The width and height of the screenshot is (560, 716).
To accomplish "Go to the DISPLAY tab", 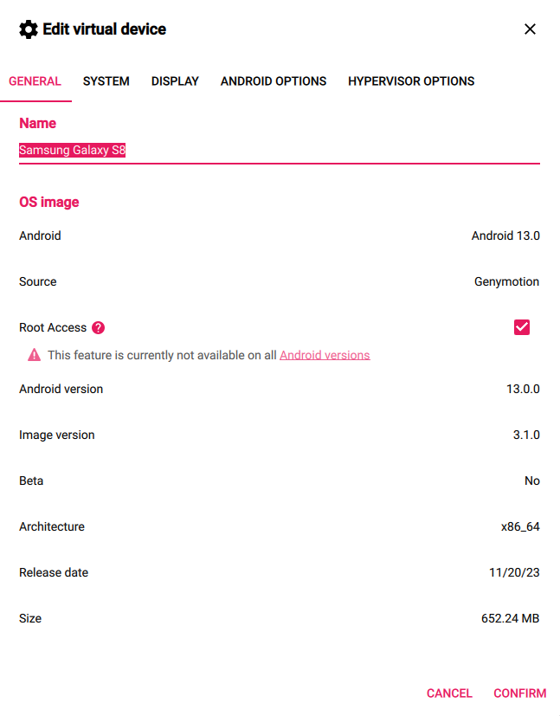I will coord(175,81).
